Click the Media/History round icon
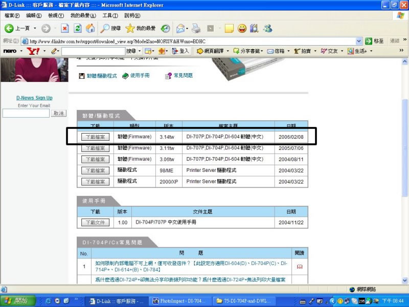409x307 pixels. coord(165,28)
